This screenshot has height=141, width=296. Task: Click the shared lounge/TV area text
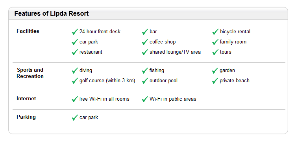(175, 52)
